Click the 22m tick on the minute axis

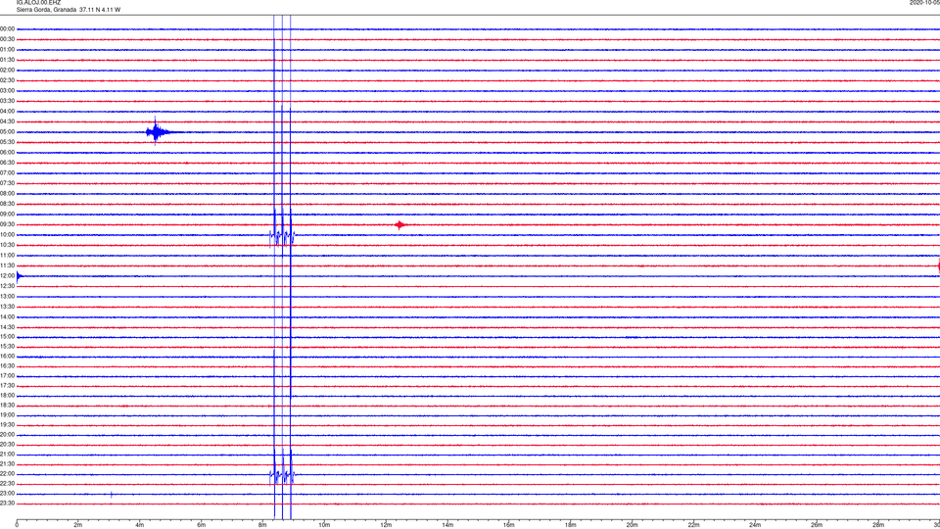point(693,525)
